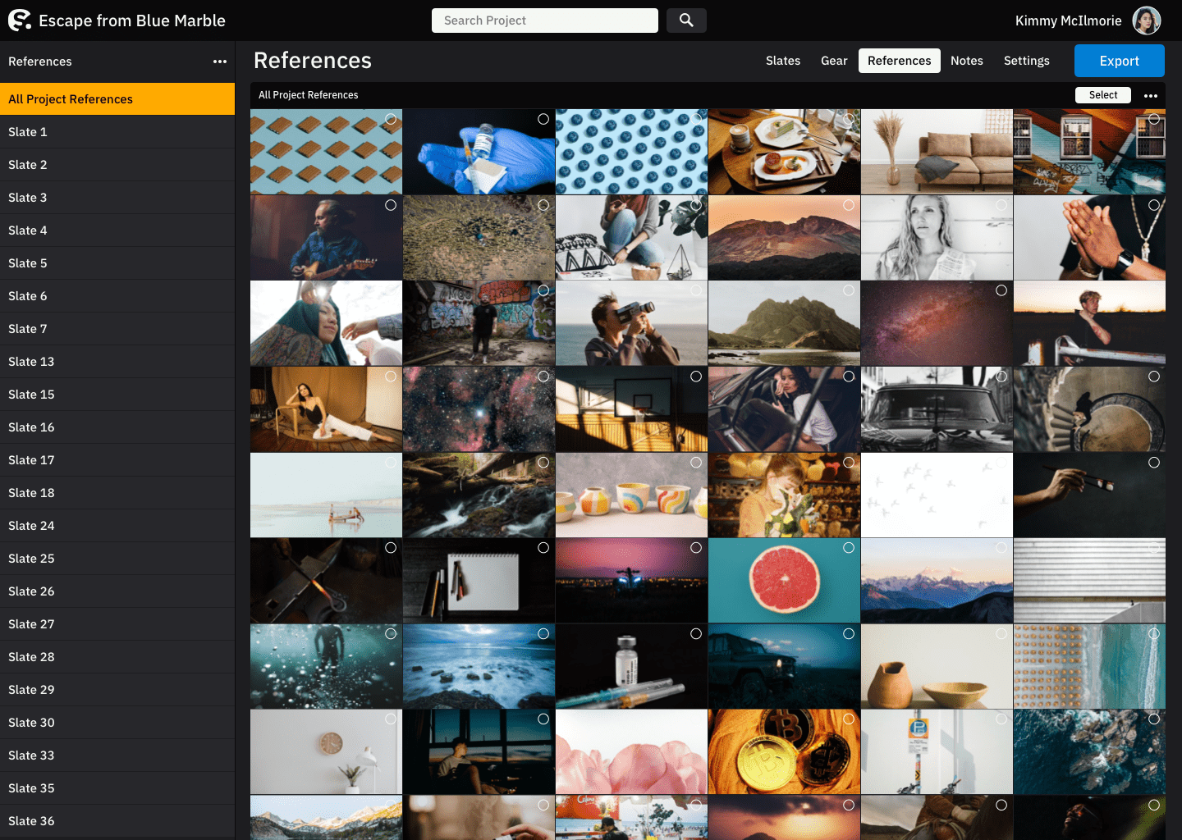The width and height of the screenshot is (1182, 840).
Task: Open the Gear tab
Action: (834, 61)
